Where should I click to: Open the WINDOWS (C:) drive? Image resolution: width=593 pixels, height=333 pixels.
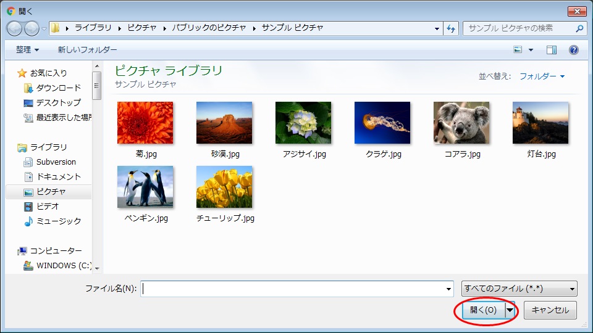point(64,265)
